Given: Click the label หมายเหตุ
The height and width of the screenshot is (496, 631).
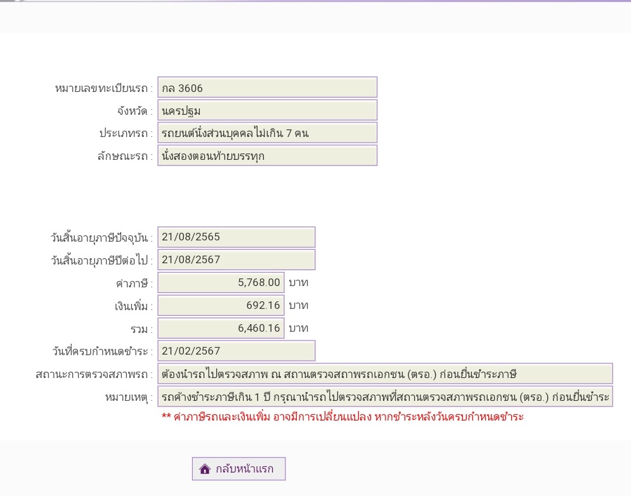Looking at the screenshot, I should 129,398.
